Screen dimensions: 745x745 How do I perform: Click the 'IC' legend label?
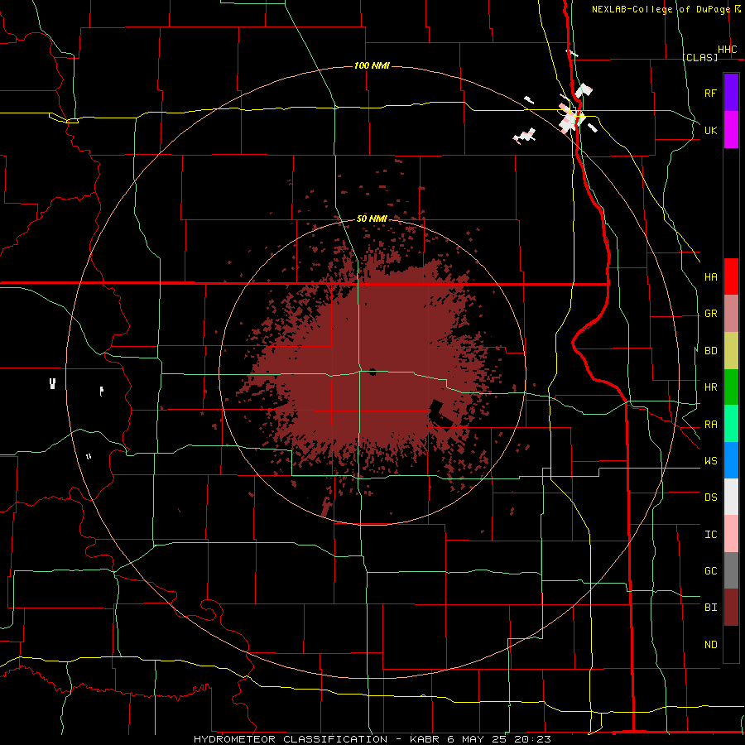tap(711, 535)
